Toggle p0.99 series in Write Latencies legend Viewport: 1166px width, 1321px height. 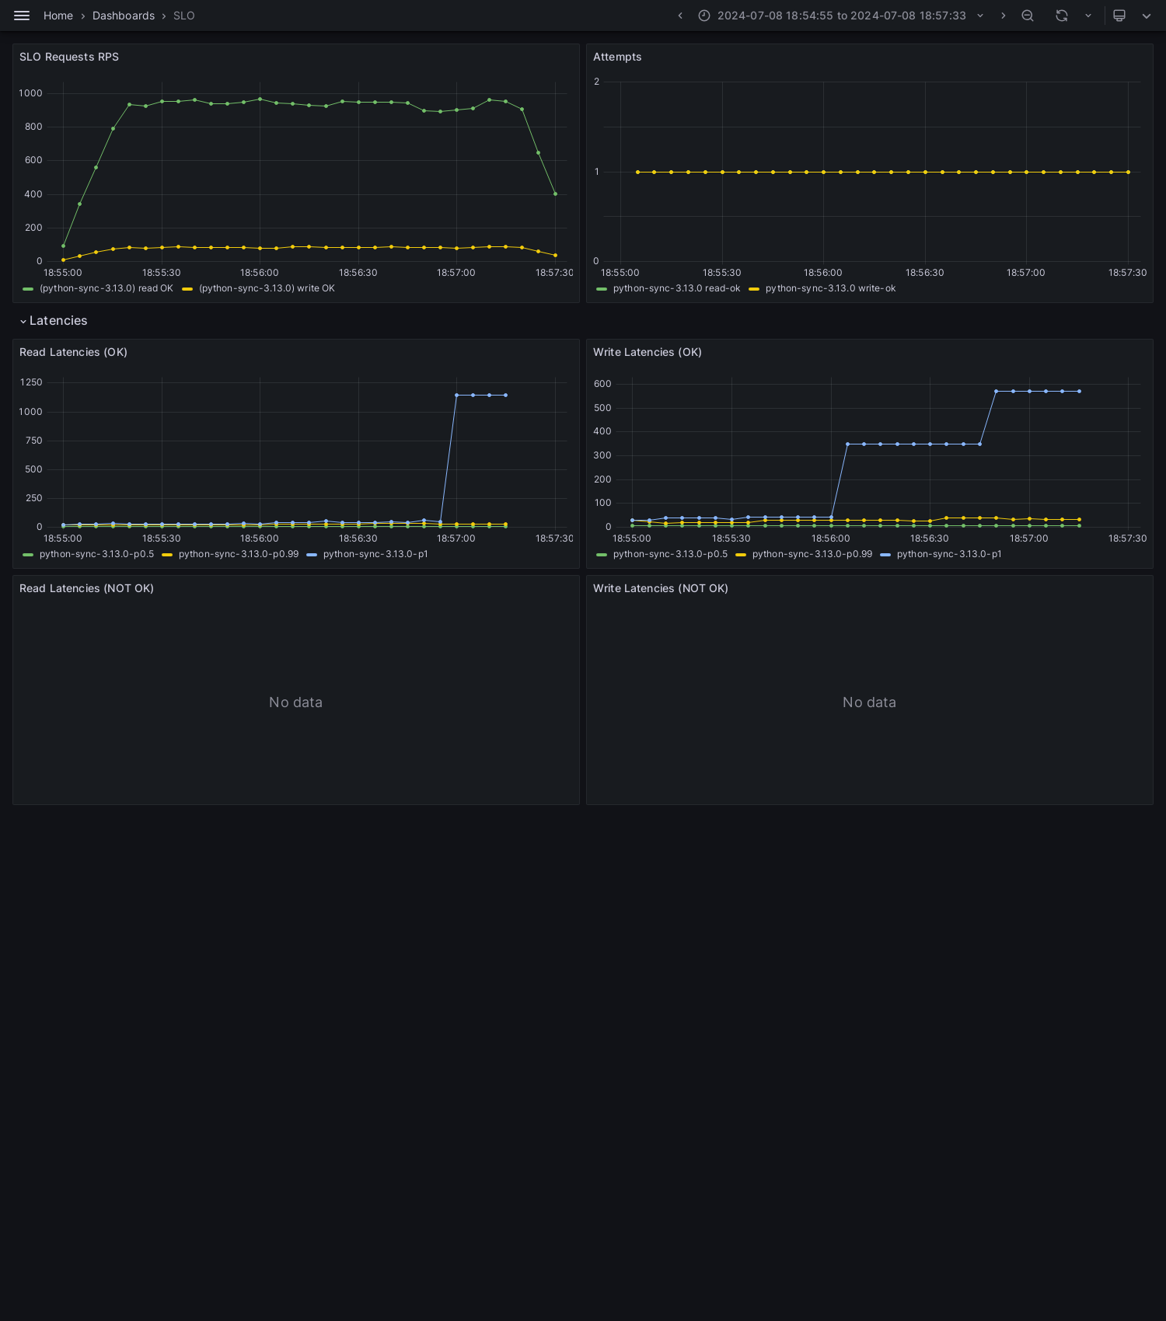coord(812,554)
